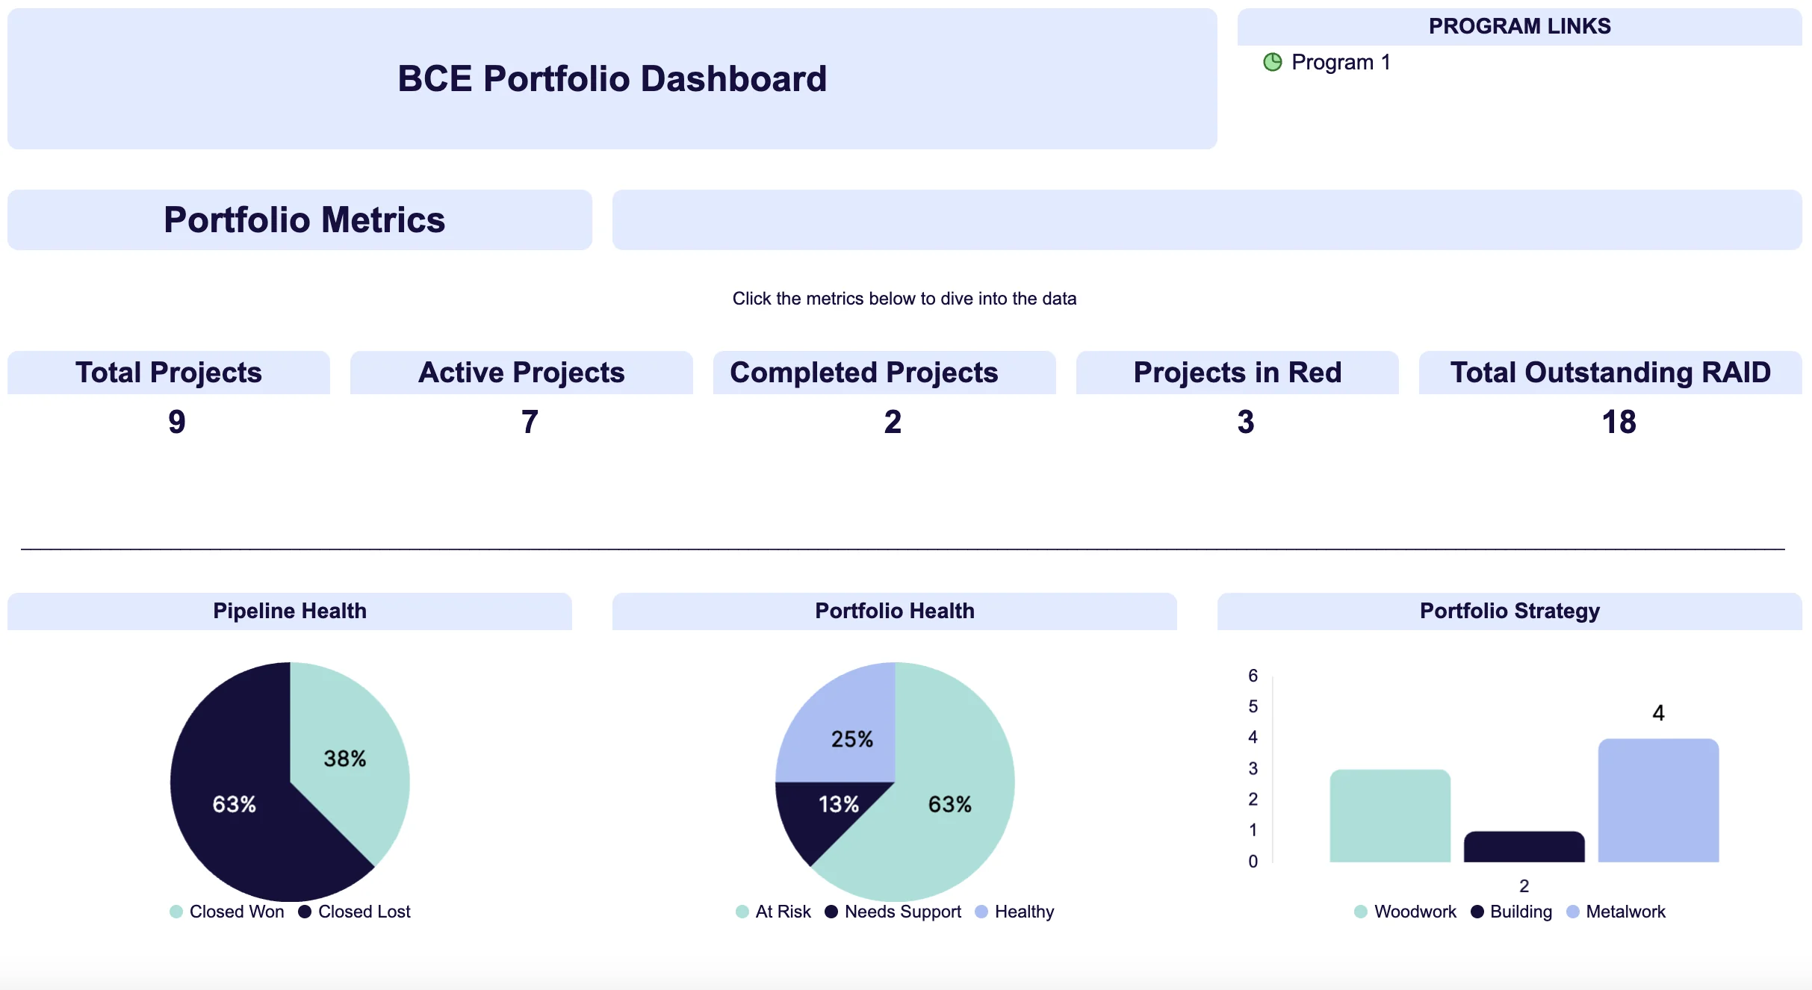
Task: Click the green Program 1 pie icon
Action: coord(1273,62)
